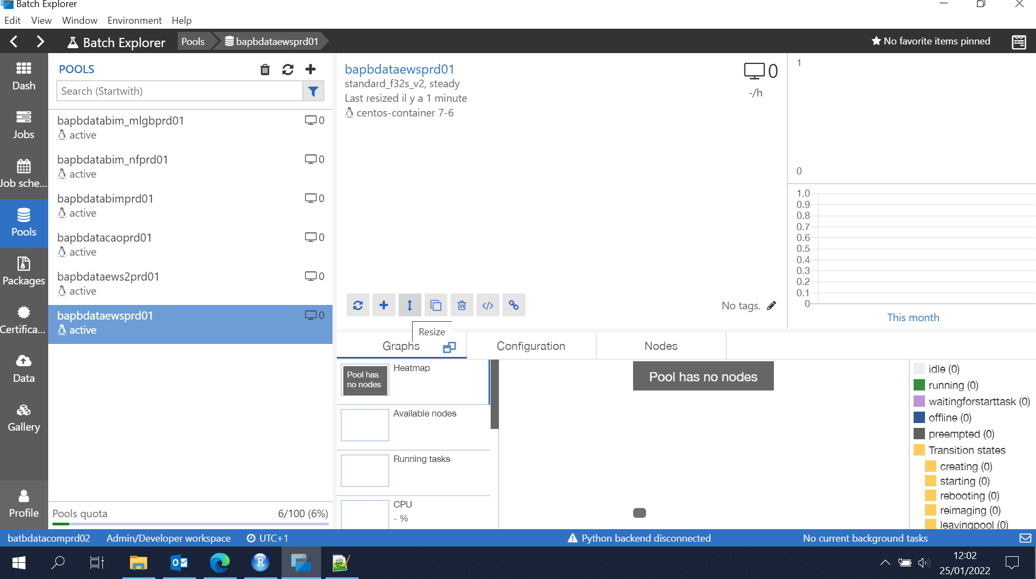Open the Export as JSON code icon
The image size is (1036, 579).
click(487, 305)
